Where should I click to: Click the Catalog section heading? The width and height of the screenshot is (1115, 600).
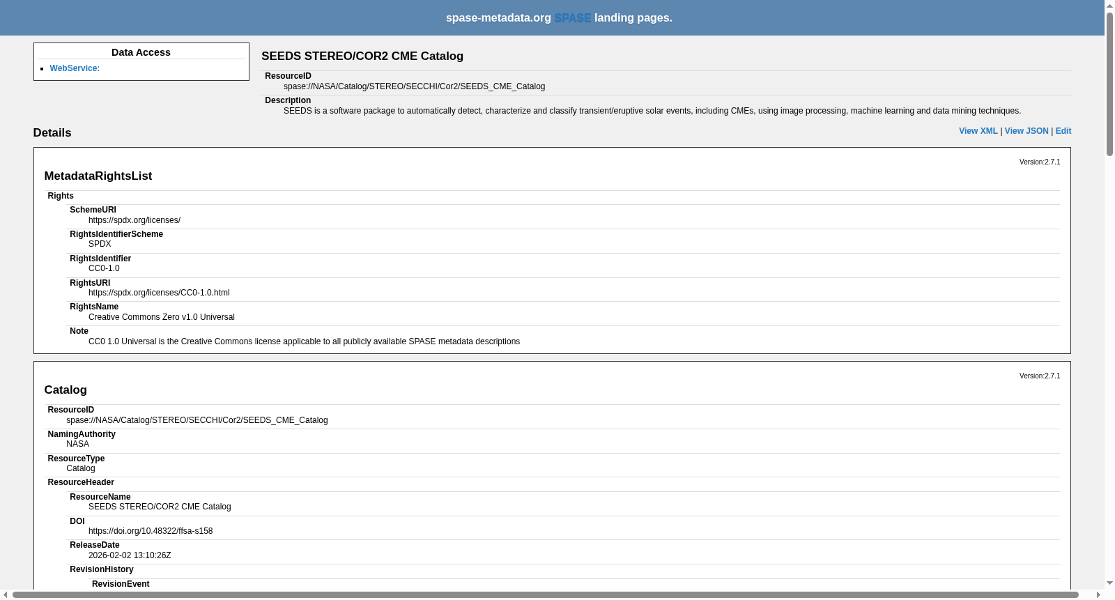click(66, 390)
